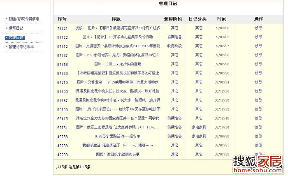Open the 【记录】3.1开学典礼暨集采砍价活动 diary

pyautogui.click(x=117, y=37)
